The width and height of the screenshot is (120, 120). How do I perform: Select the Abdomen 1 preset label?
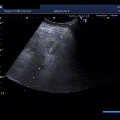(61, 11)
